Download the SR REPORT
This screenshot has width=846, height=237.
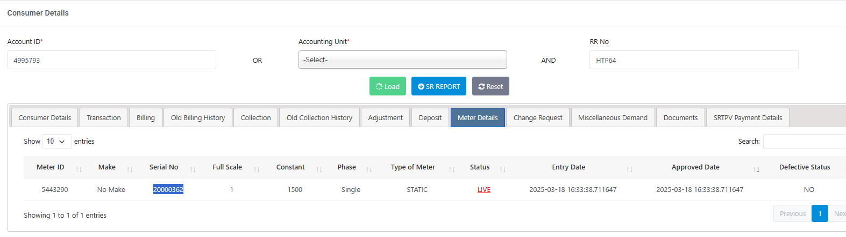coord(439,86)
